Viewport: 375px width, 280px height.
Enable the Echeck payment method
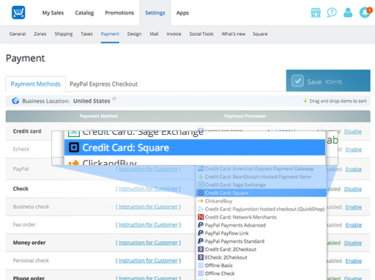click(354, 150)
